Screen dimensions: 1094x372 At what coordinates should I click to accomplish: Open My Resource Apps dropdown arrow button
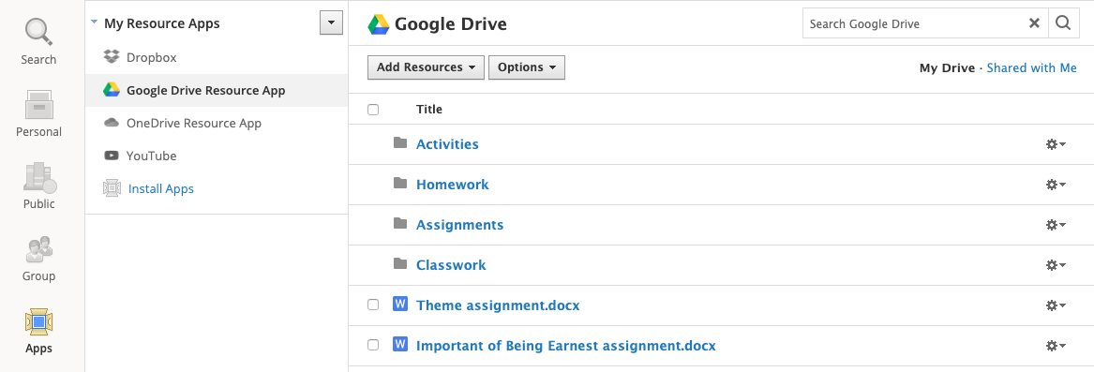[x=331, y=23]
